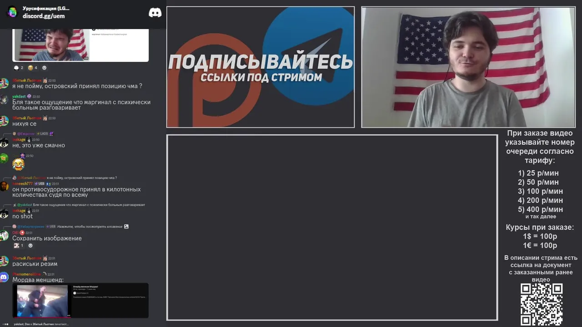The height and width of the screenshot is (327, 582).
Task: Open the "Вперёд великая Мордва!" embed title
Action: [85, 287]
